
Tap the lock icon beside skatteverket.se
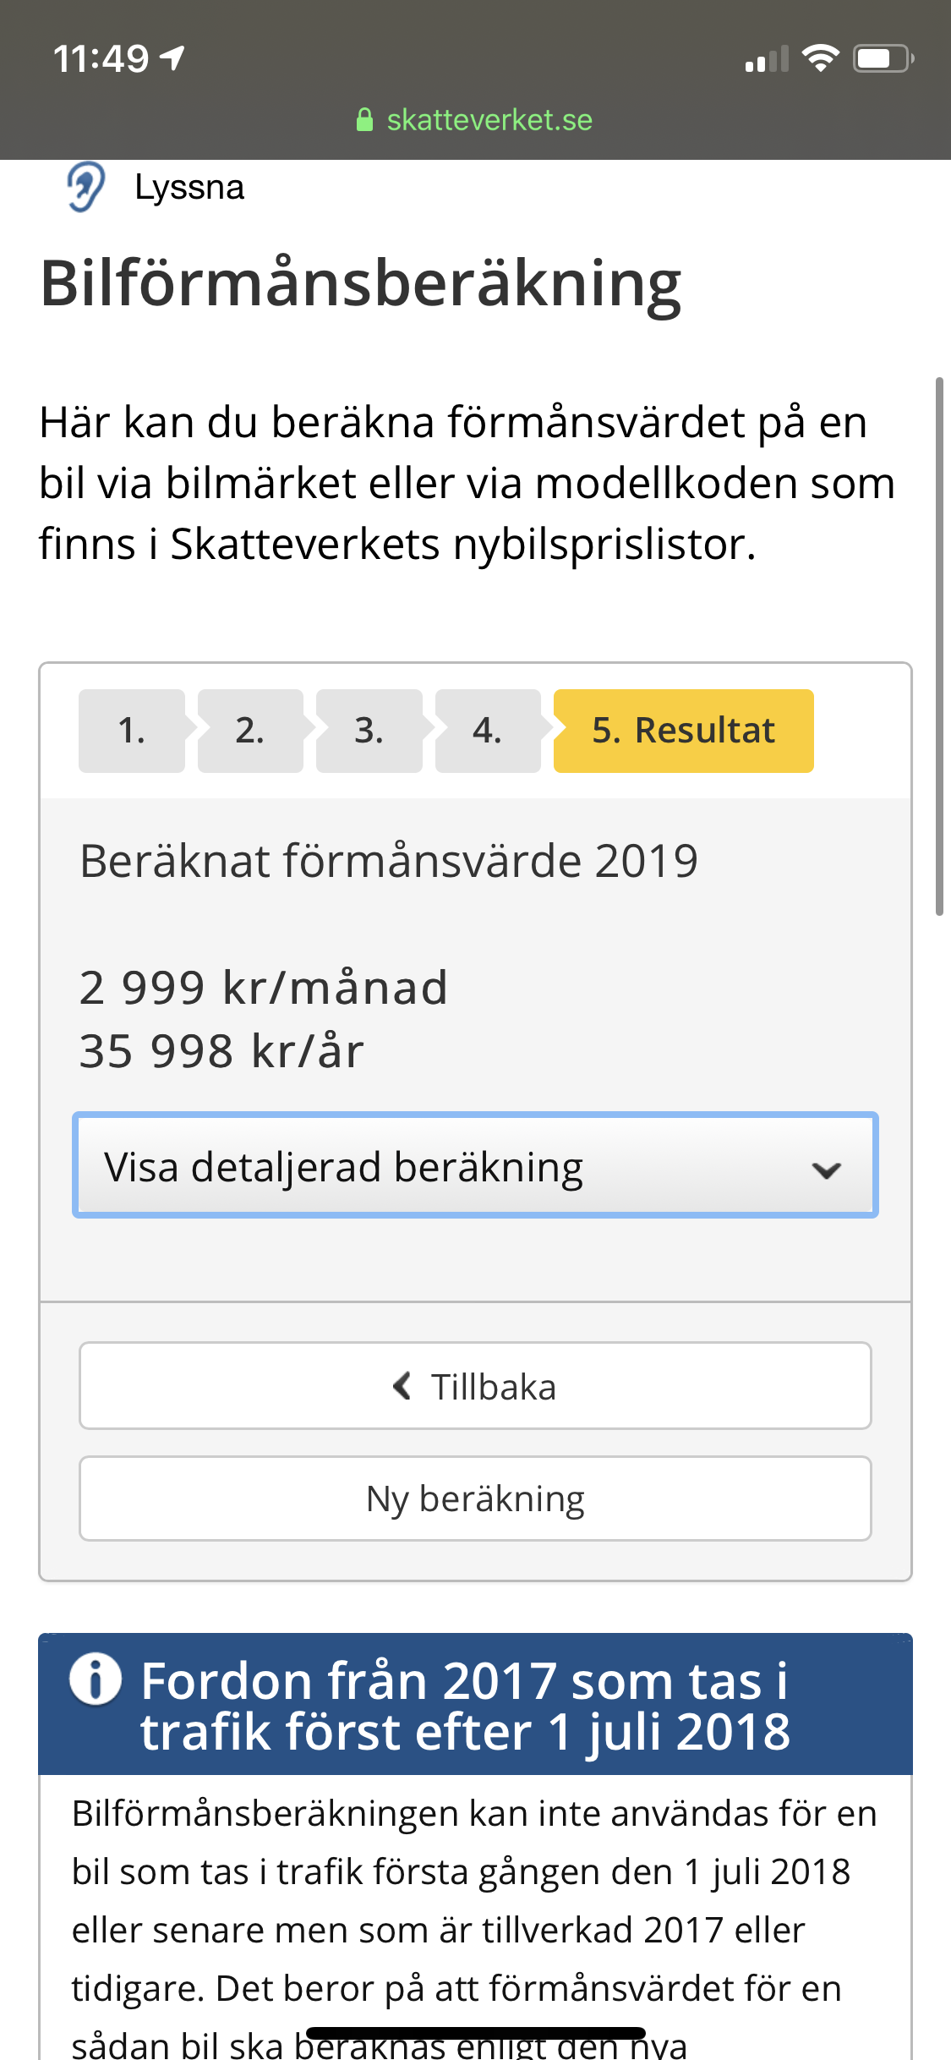click(x=364, y=120)
